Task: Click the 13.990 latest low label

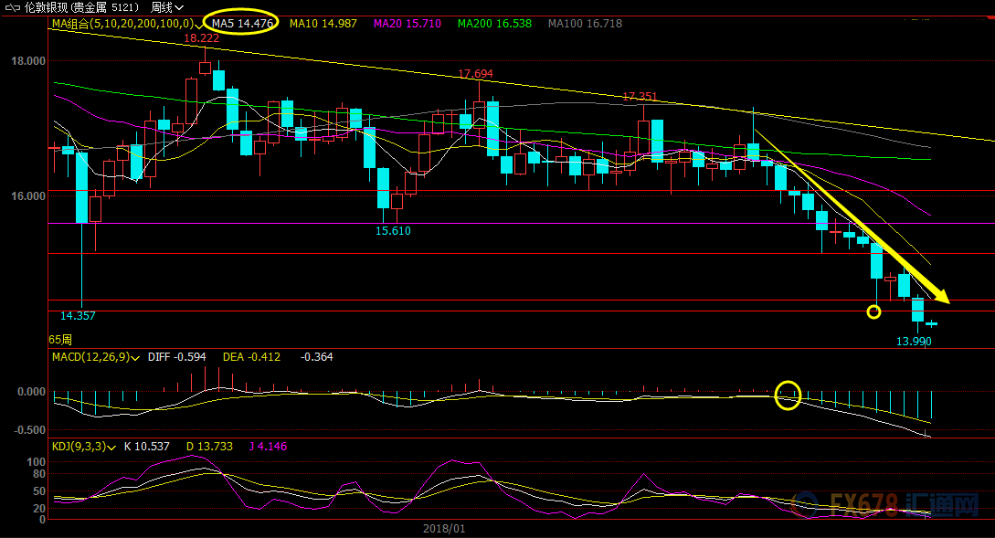Action: 914,342
